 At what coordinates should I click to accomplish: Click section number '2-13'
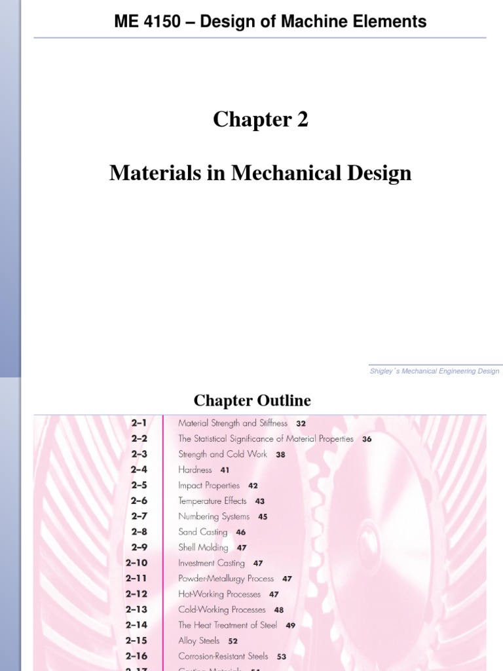136,609
